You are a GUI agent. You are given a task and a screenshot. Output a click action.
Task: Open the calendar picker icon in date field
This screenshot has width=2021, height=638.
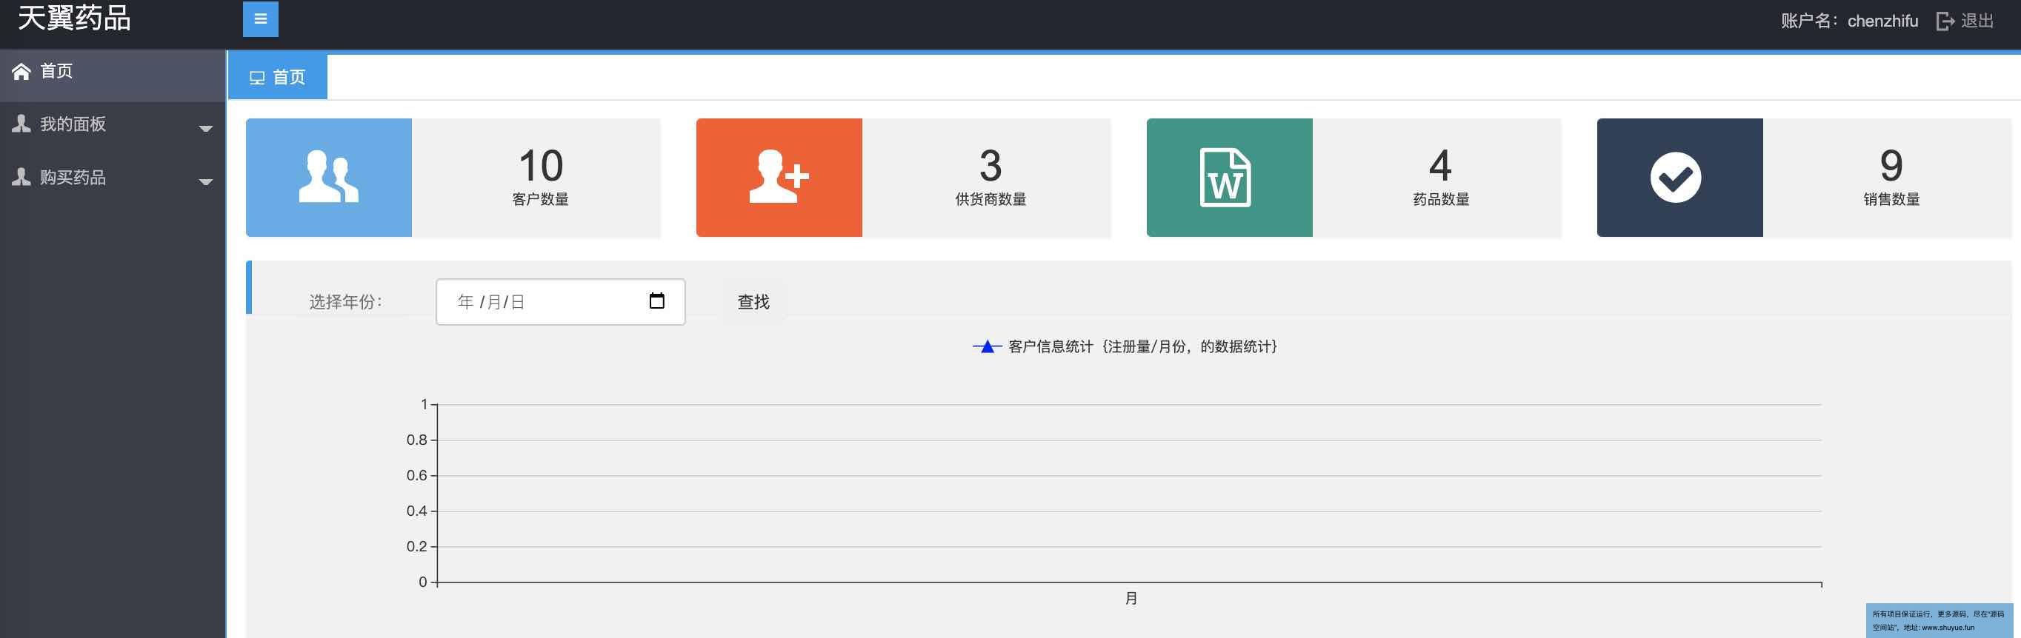click(x=656, y=301)
